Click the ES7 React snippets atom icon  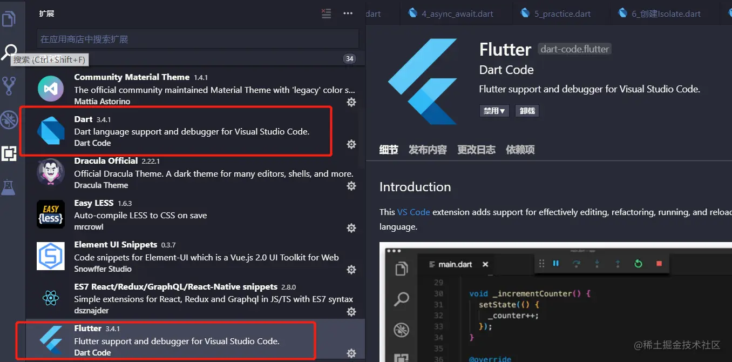51,298
